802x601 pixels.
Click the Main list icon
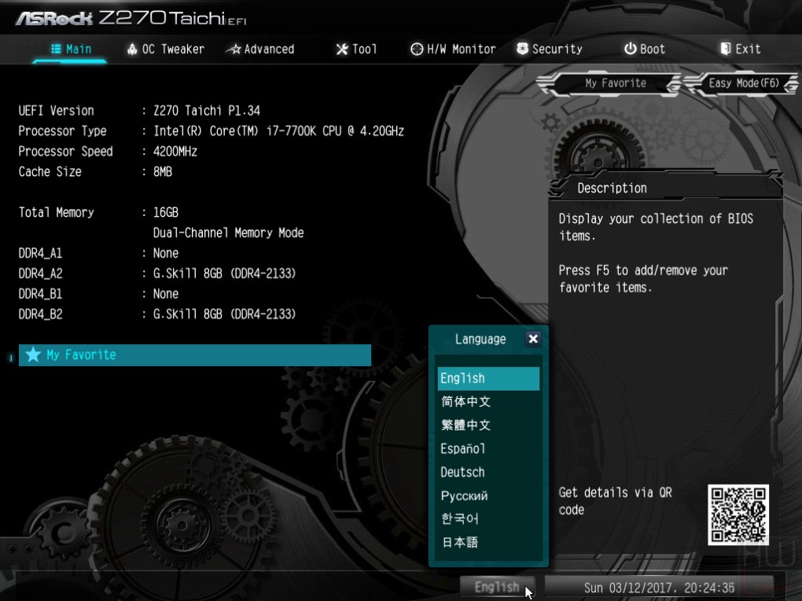click(x=56, y=49)
